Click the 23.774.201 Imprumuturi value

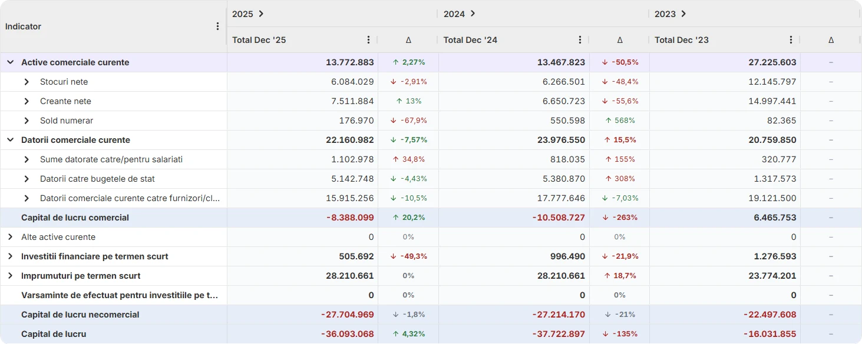tap(772, 276)
